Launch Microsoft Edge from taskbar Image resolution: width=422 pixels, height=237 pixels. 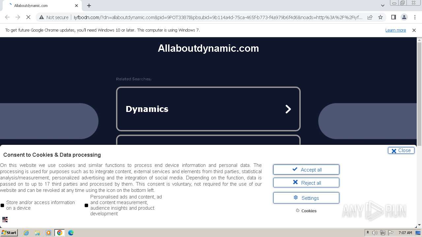[x=71, y=233]
